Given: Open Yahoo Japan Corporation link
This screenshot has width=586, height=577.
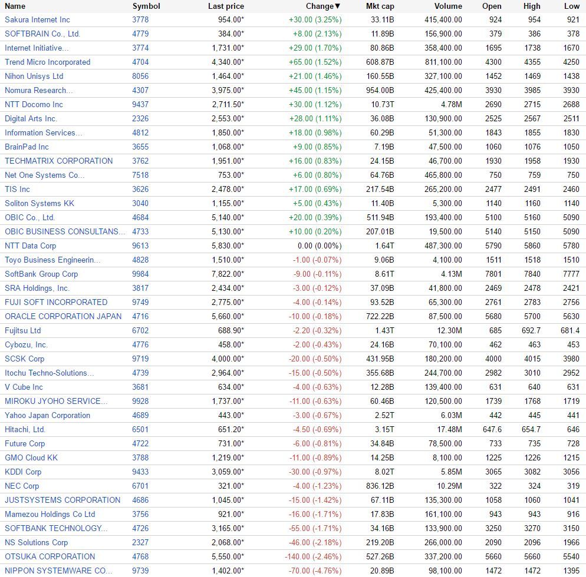Looking at the screenshot, I should point(48,416).
